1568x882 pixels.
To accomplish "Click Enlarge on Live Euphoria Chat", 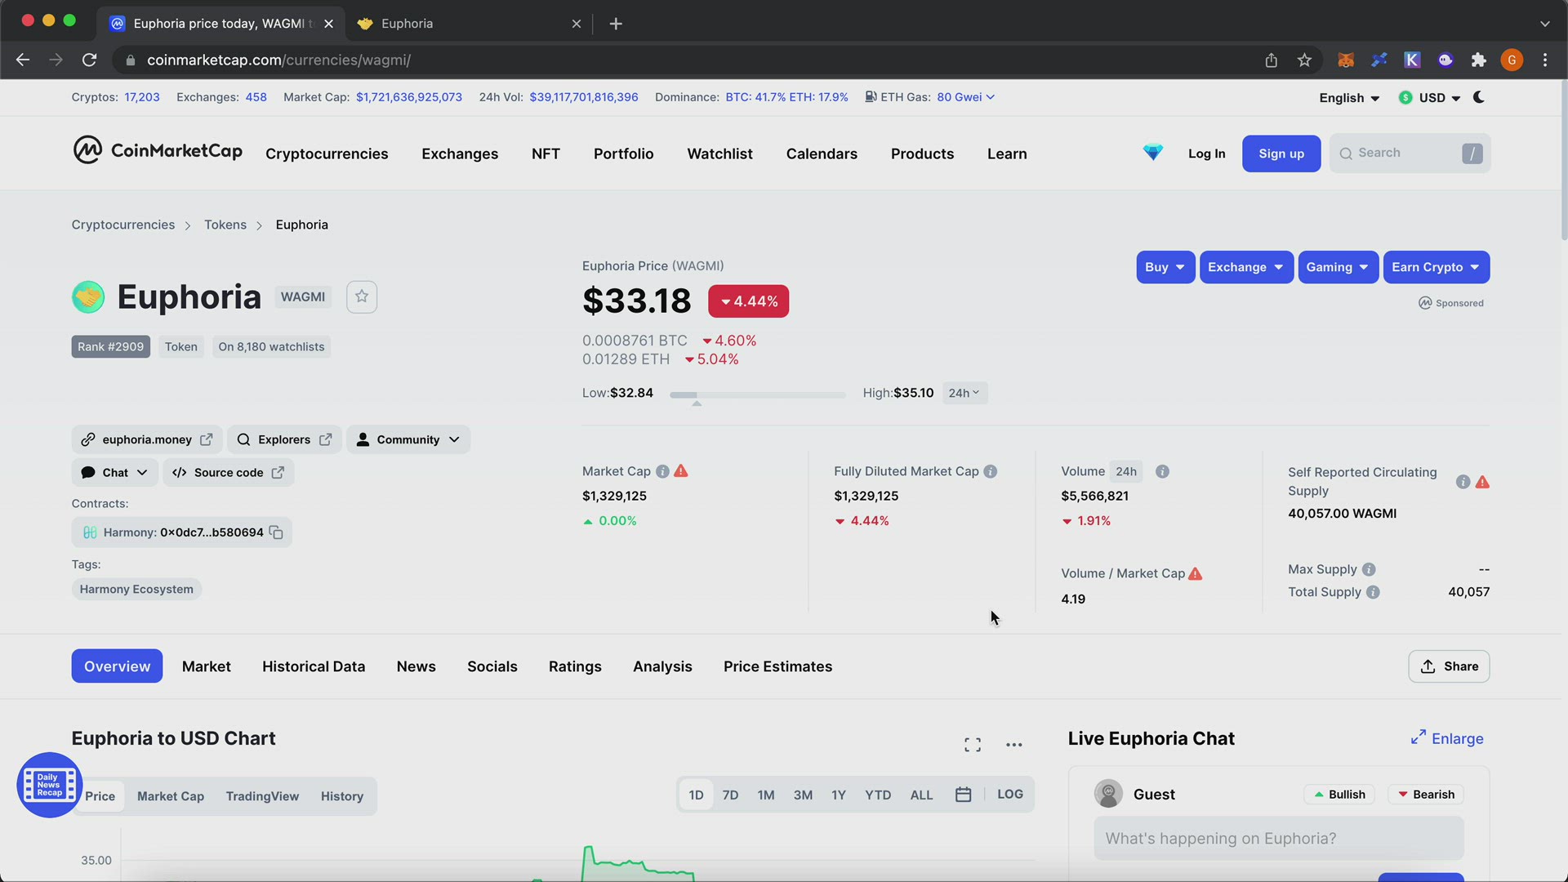I will (1446, 738).
